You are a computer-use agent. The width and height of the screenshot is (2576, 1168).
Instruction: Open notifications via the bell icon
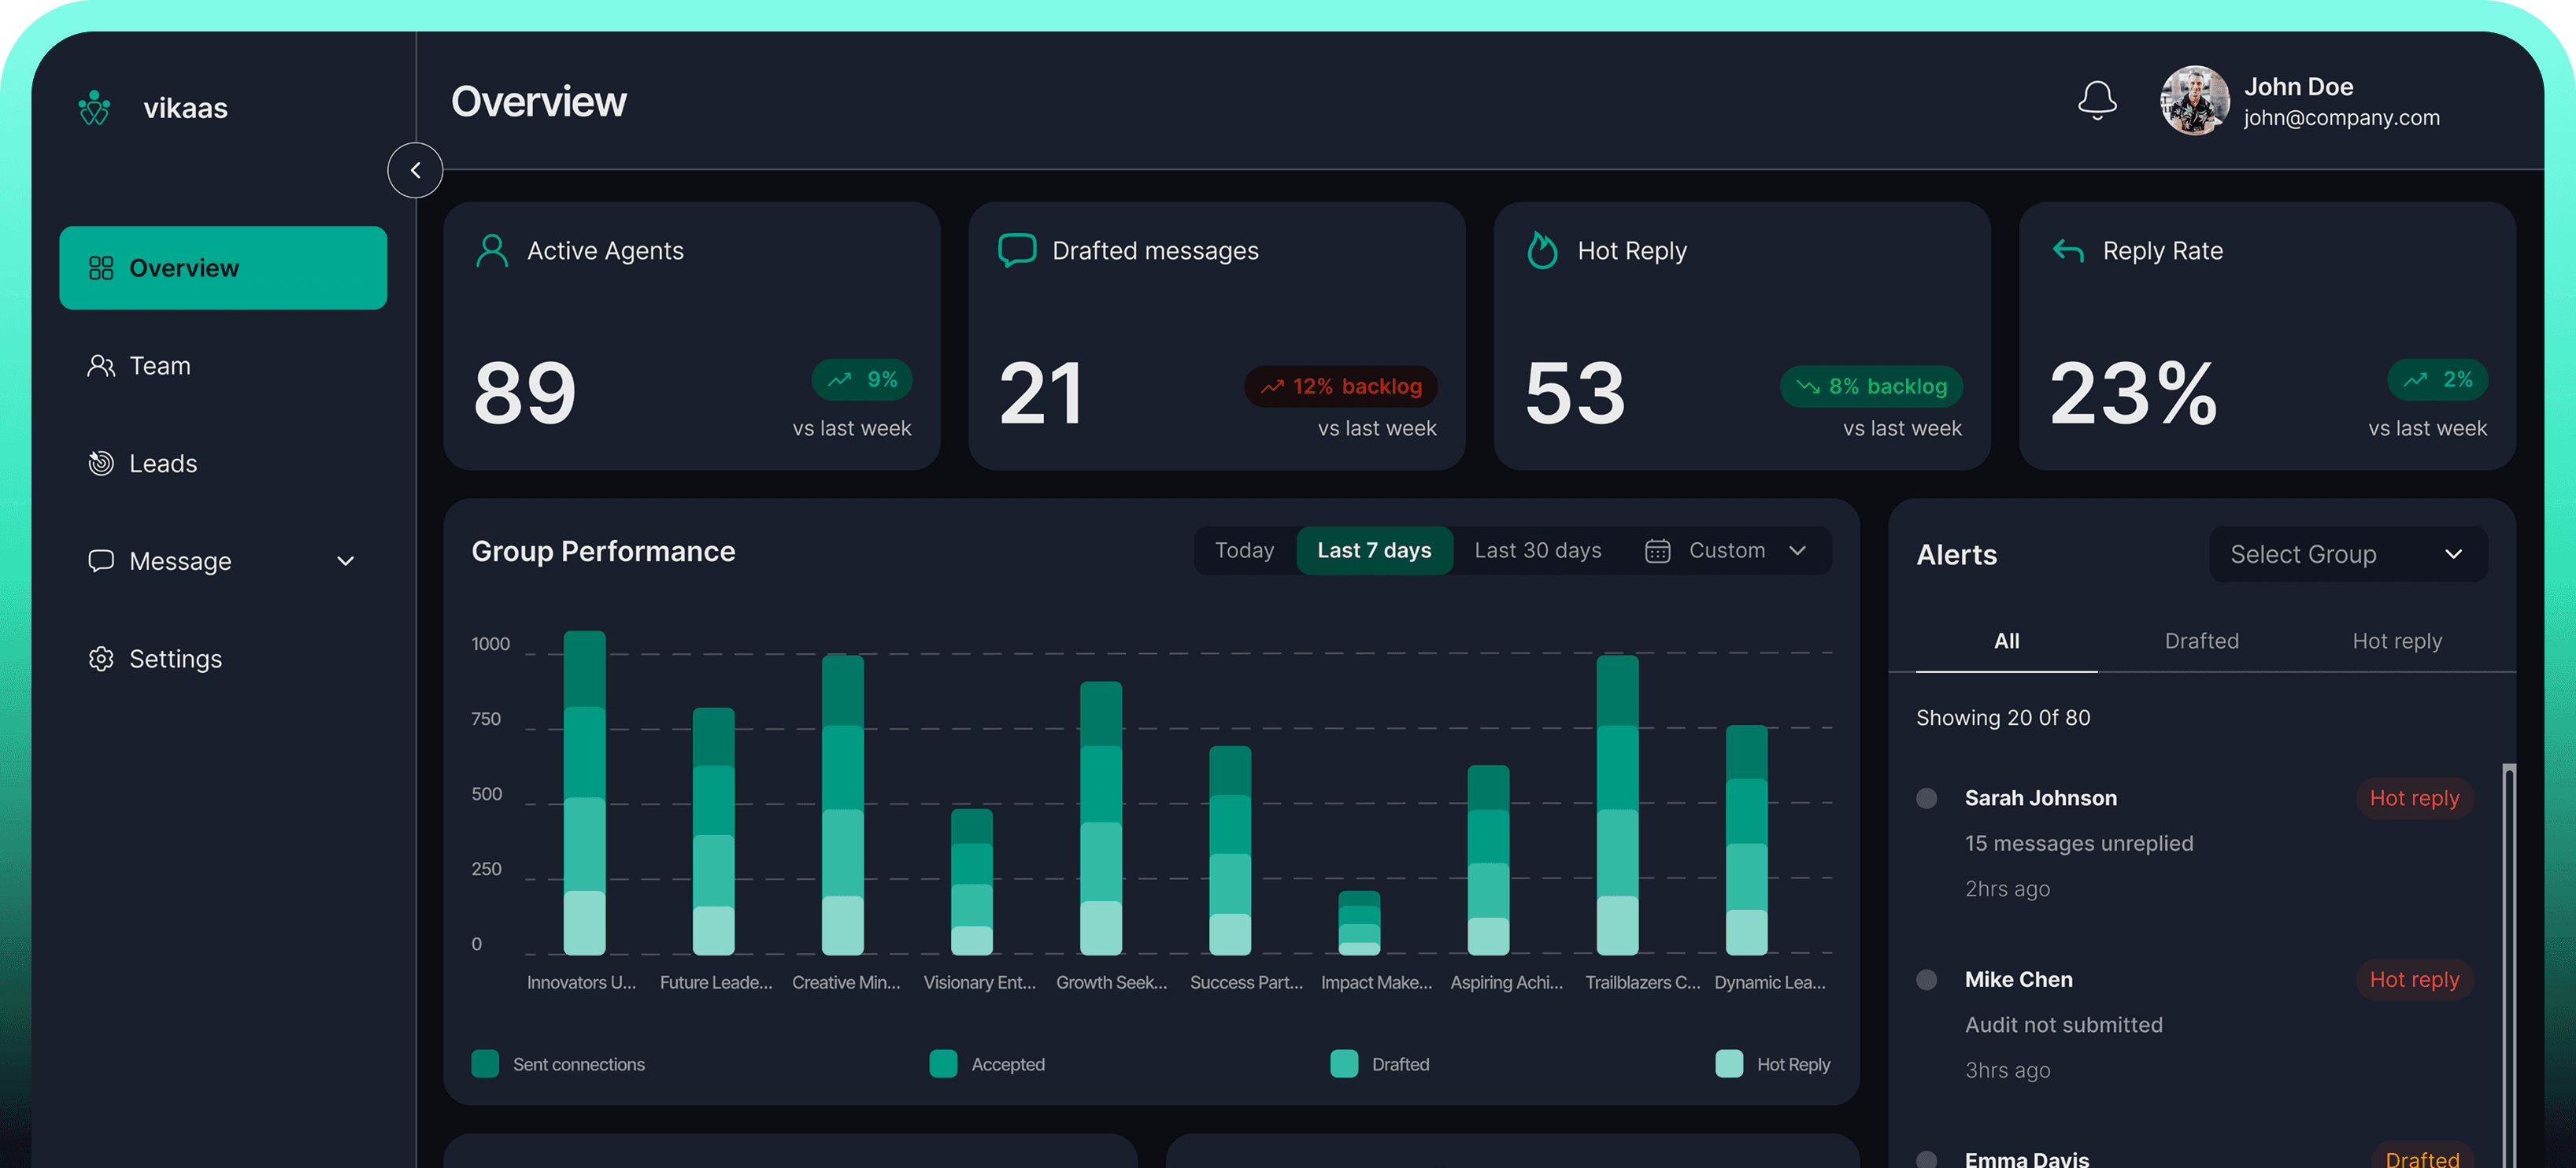(x=2097, y=101)
